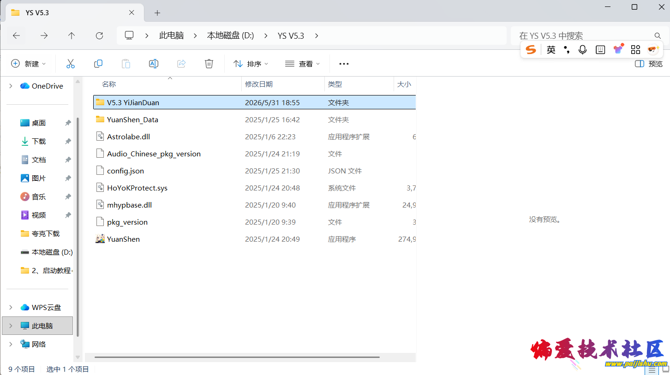Open 音乐 in the sidebar
This screenshot has height=375, width=670.
click(x=39, y=196)
